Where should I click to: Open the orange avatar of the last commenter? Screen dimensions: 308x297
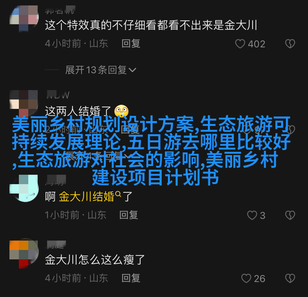click(24, 254)
